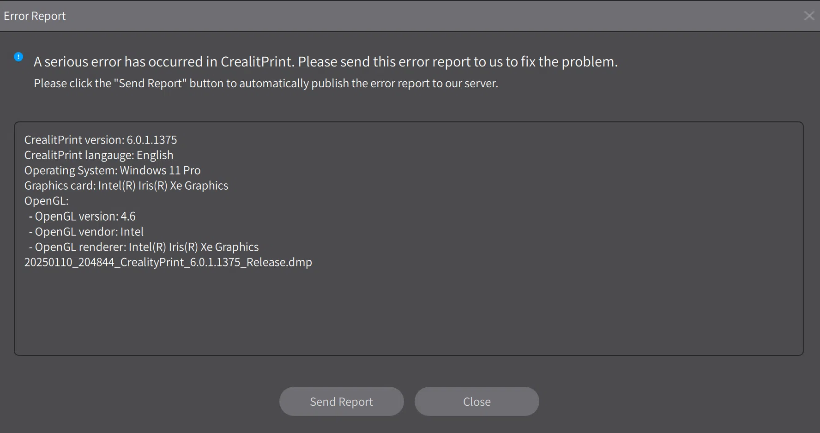This screenshot has width=820, height=433.
Task: Select the '- OpenGL version: 4.6' line
Action: point(82,216)
